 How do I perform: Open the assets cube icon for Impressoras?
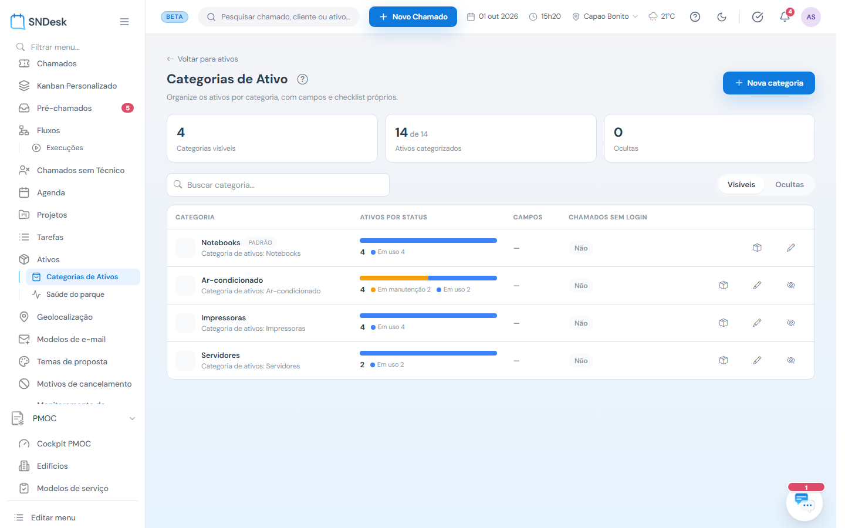(x=724, y=323)
